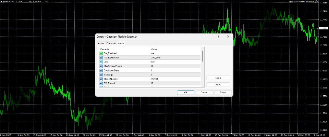Click the CooldownBars row icon
This screenshot has width=329, height=137.
(101, 70)
